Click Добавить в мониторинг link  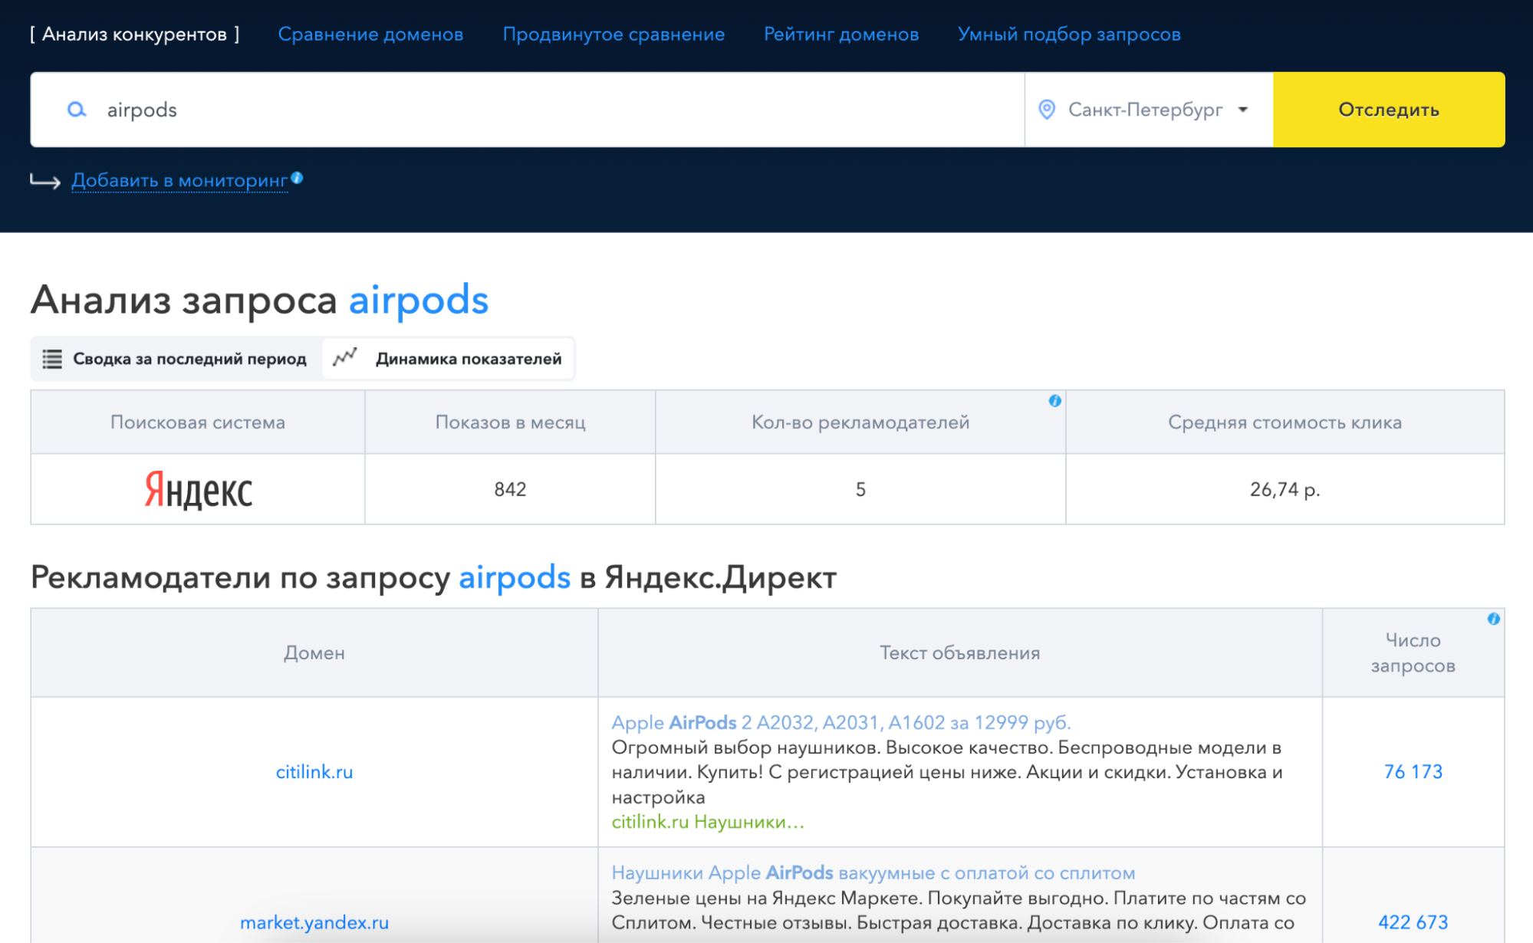tap(179, 181)
